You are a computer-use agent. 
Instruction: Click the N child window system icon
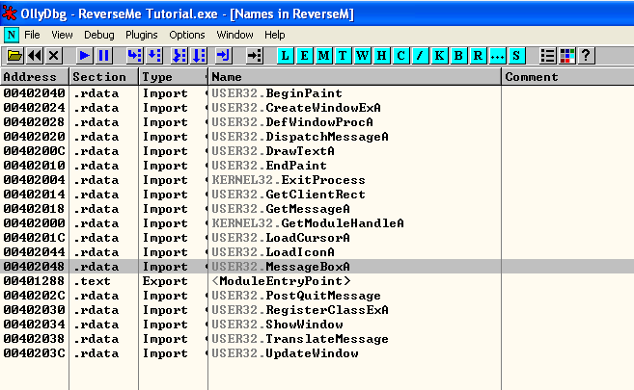12,35
